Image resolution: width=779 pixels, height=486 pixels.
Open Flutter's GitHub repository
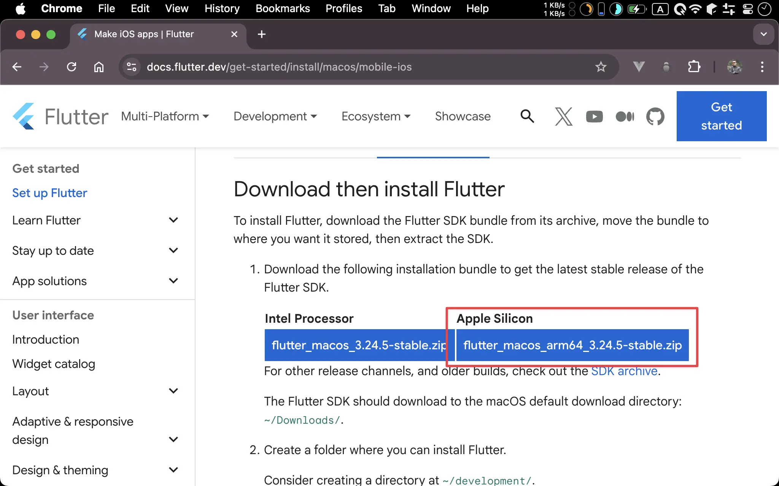point(655,116)
